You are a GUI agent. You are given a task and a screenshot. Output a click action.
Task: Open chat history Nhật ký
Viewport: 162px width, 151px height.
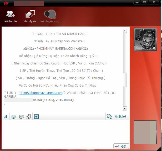click(116, 117)
